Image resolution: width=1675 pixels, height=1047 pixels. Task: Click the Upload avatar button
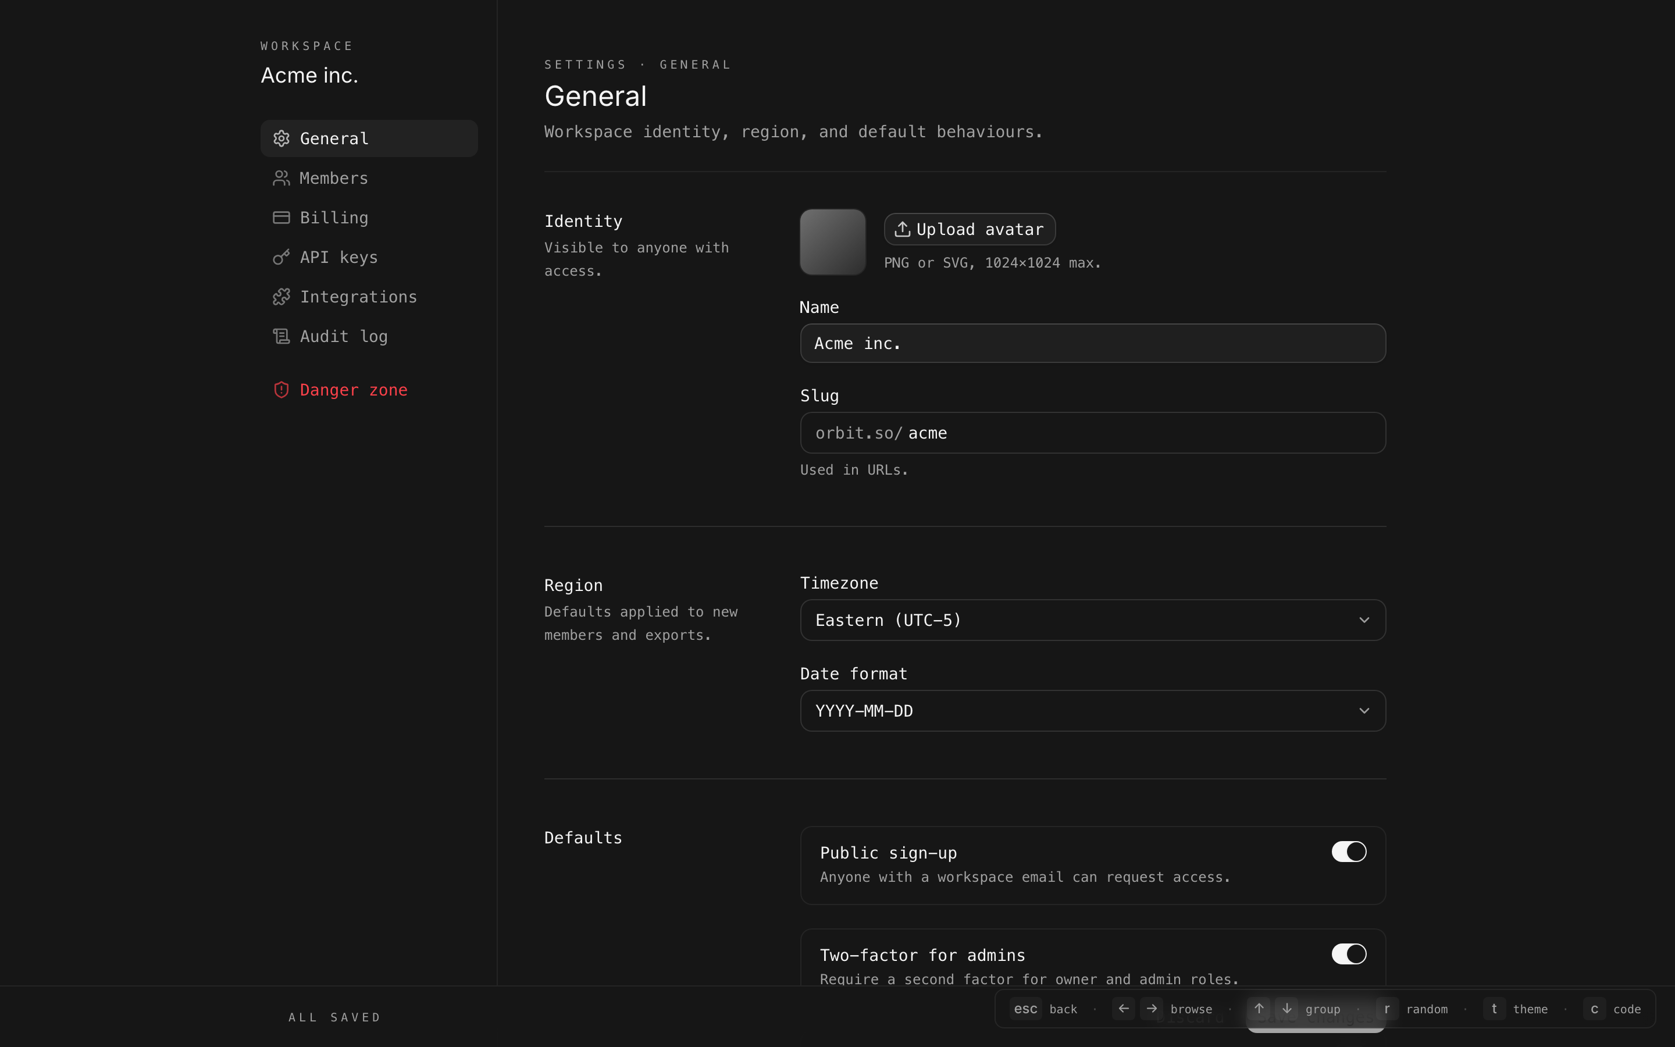pyautogui.click(x=969, y=229)
